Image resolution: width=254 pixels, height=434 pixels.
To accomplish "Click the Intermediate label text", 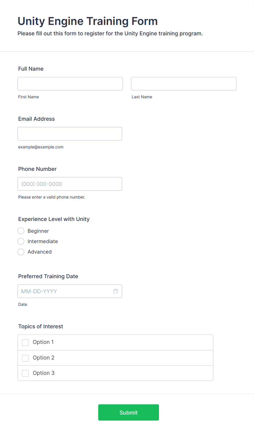I will tap(43, 242).
